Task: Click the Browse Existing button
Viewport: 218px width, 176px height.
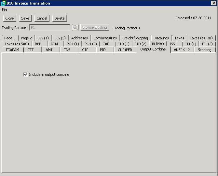Action: pyautogui.click(x=95, y=28)
